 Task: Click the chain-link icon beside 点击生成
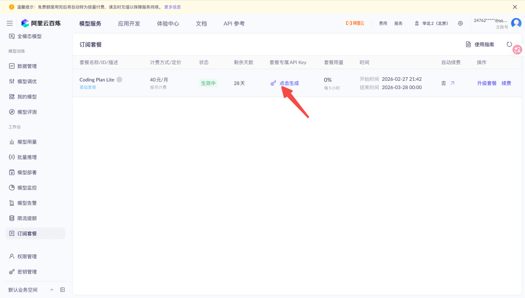coord(273,83)
